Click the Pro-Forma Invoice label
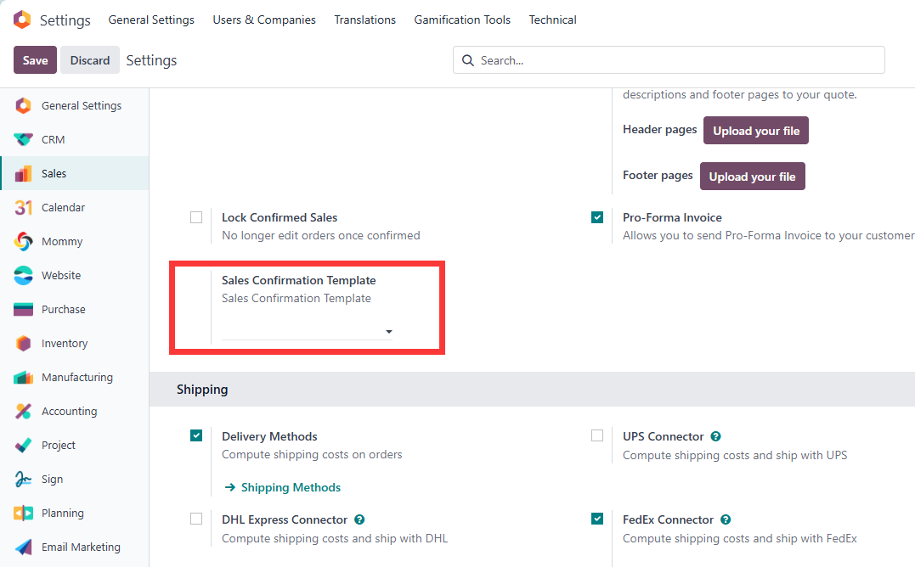 click(x=672, y=217)
